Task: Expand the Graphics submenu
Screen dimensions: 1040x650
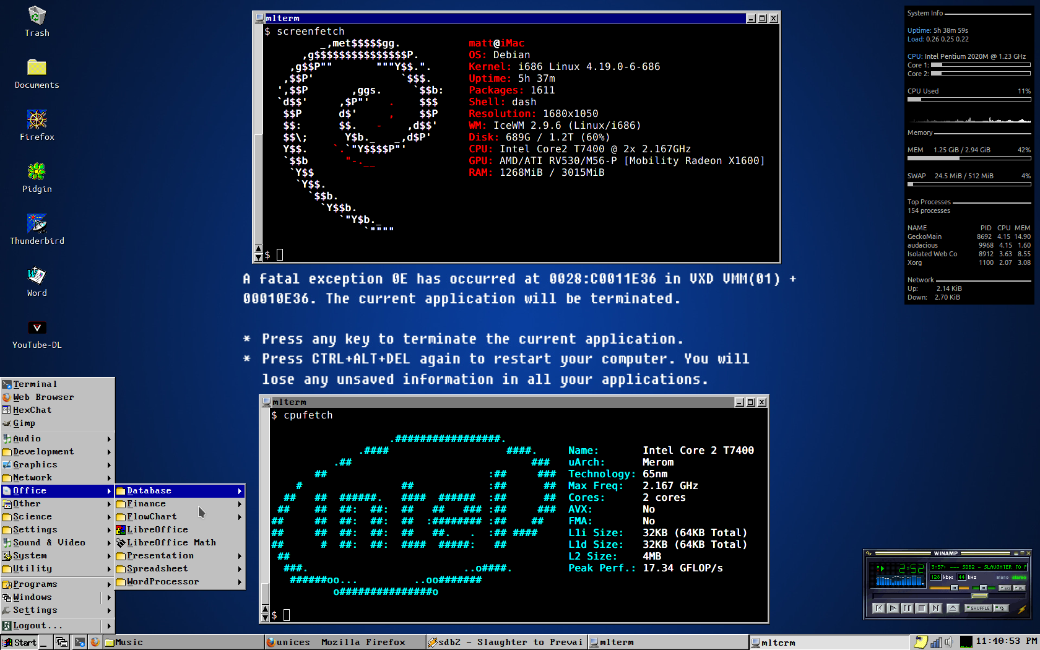Action: [58, 465]
